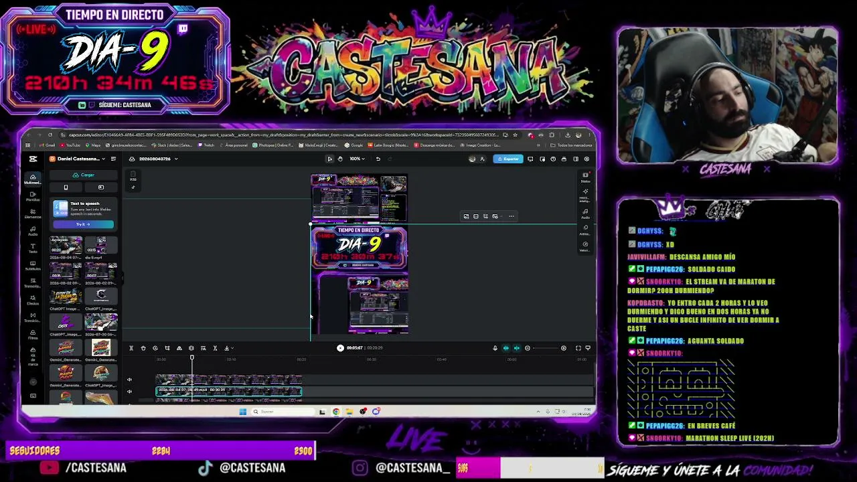Open the Gmail bookmark
The image size is (857, 482).
click(47, 145)
